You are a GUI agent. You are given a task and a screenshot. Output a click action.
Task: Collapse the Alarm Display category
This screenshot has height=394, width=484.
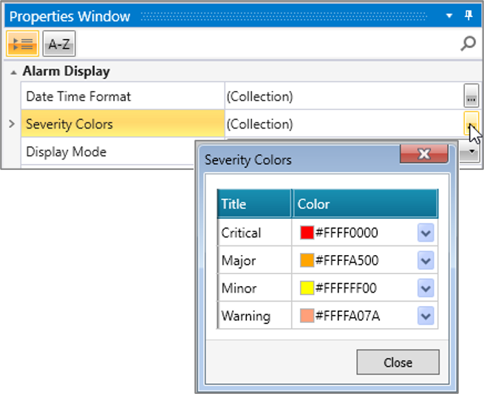click(x=14, y=72)
